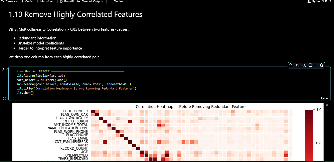
Task: Change the cell language mode Python label
Action: [x=325, y=98]
